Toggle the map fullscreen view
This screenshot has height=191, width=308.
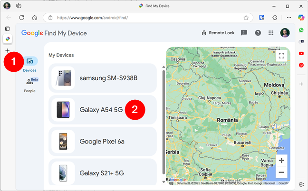pos(281,56)
